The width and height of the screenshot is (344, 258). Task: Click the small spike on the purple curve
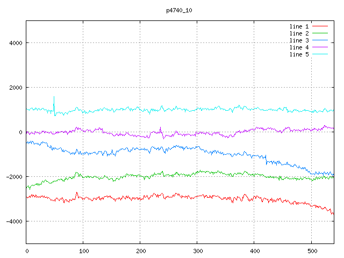[160, 128]
